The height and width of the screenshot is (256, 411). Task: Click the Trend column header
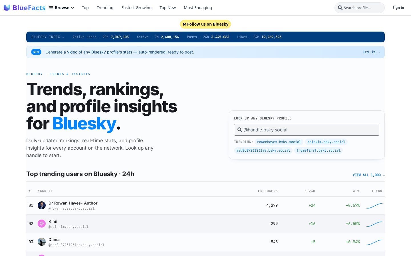(x=377, y=191)
